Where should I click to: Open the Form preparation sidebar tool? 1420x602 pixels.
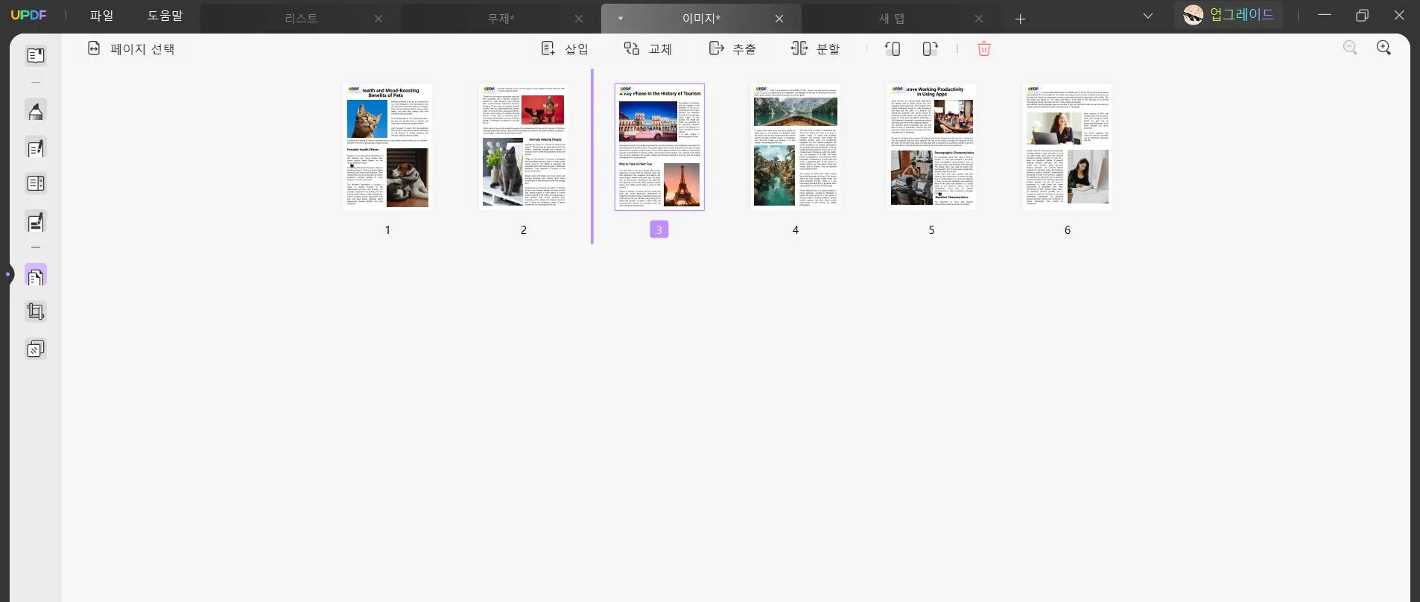[36, 183]
